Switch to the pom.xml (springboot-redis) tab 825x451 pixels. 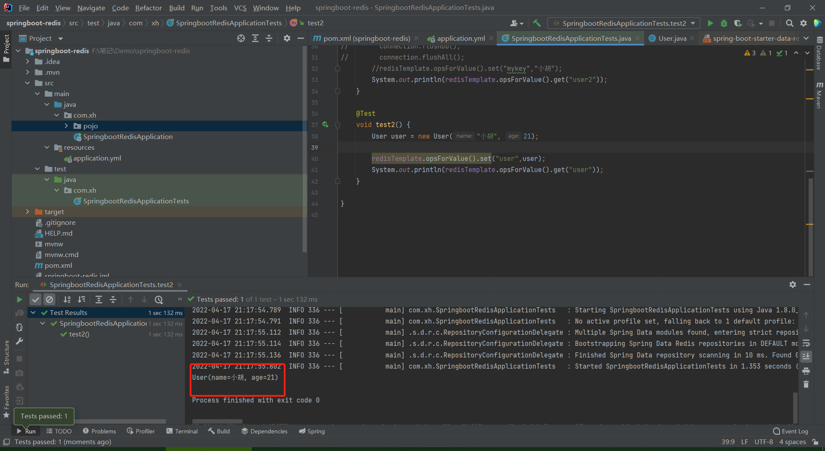pos(367,38)
